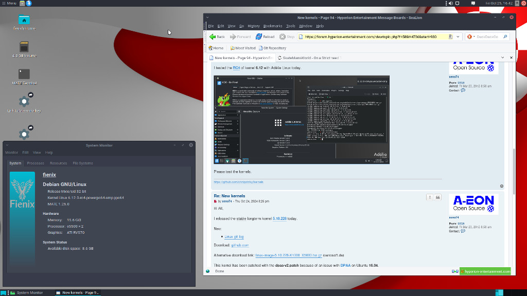Download linux-image-5.10.228-X1000_X5000.tar.gz link
Screen dimensions: 527x296
tap(288, 255)
